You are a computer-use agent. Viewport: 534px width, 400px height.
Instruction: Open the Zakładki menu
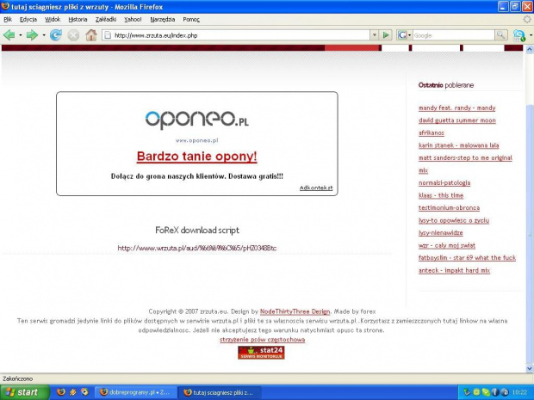(106, 20)
